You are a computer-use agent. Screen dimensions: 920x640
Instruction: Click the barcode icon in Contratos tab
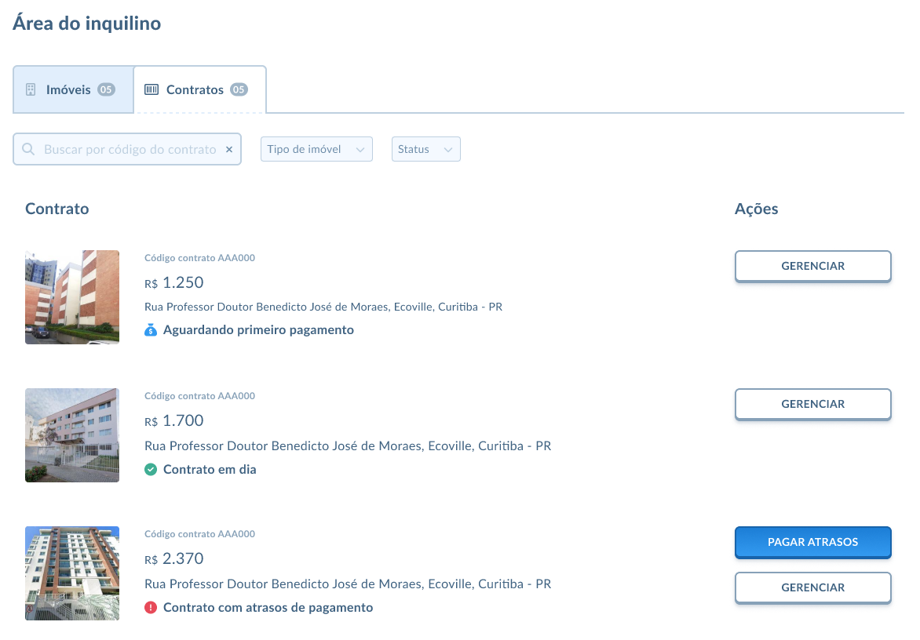152,89
